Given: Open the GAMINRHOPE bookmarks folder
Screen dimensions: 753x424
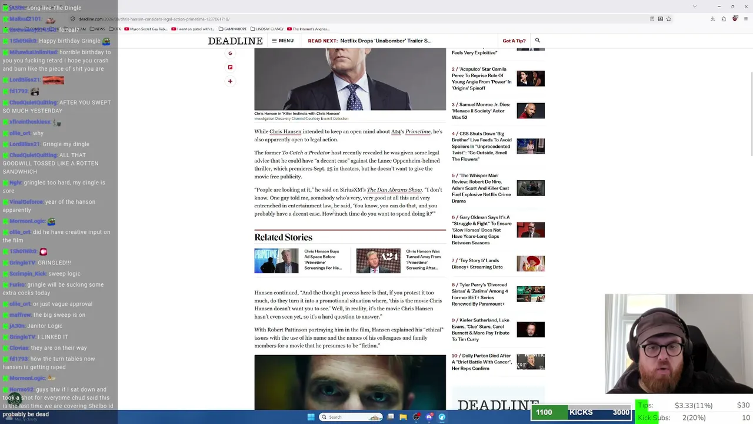Looking at the screenshot, I should (234, 29).
